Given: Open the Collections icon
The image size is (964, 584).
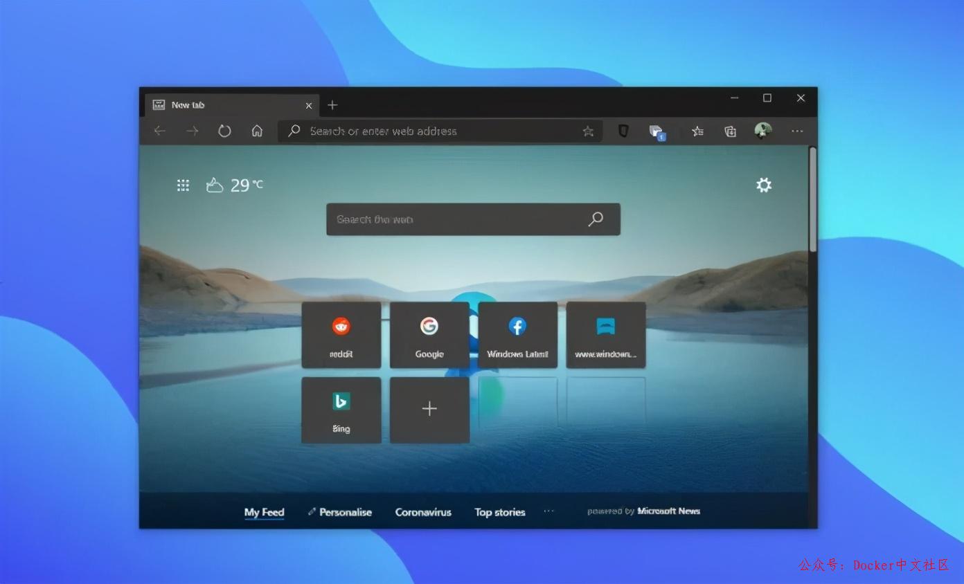Looking at the screenshot, I should [x=730, y=131].
